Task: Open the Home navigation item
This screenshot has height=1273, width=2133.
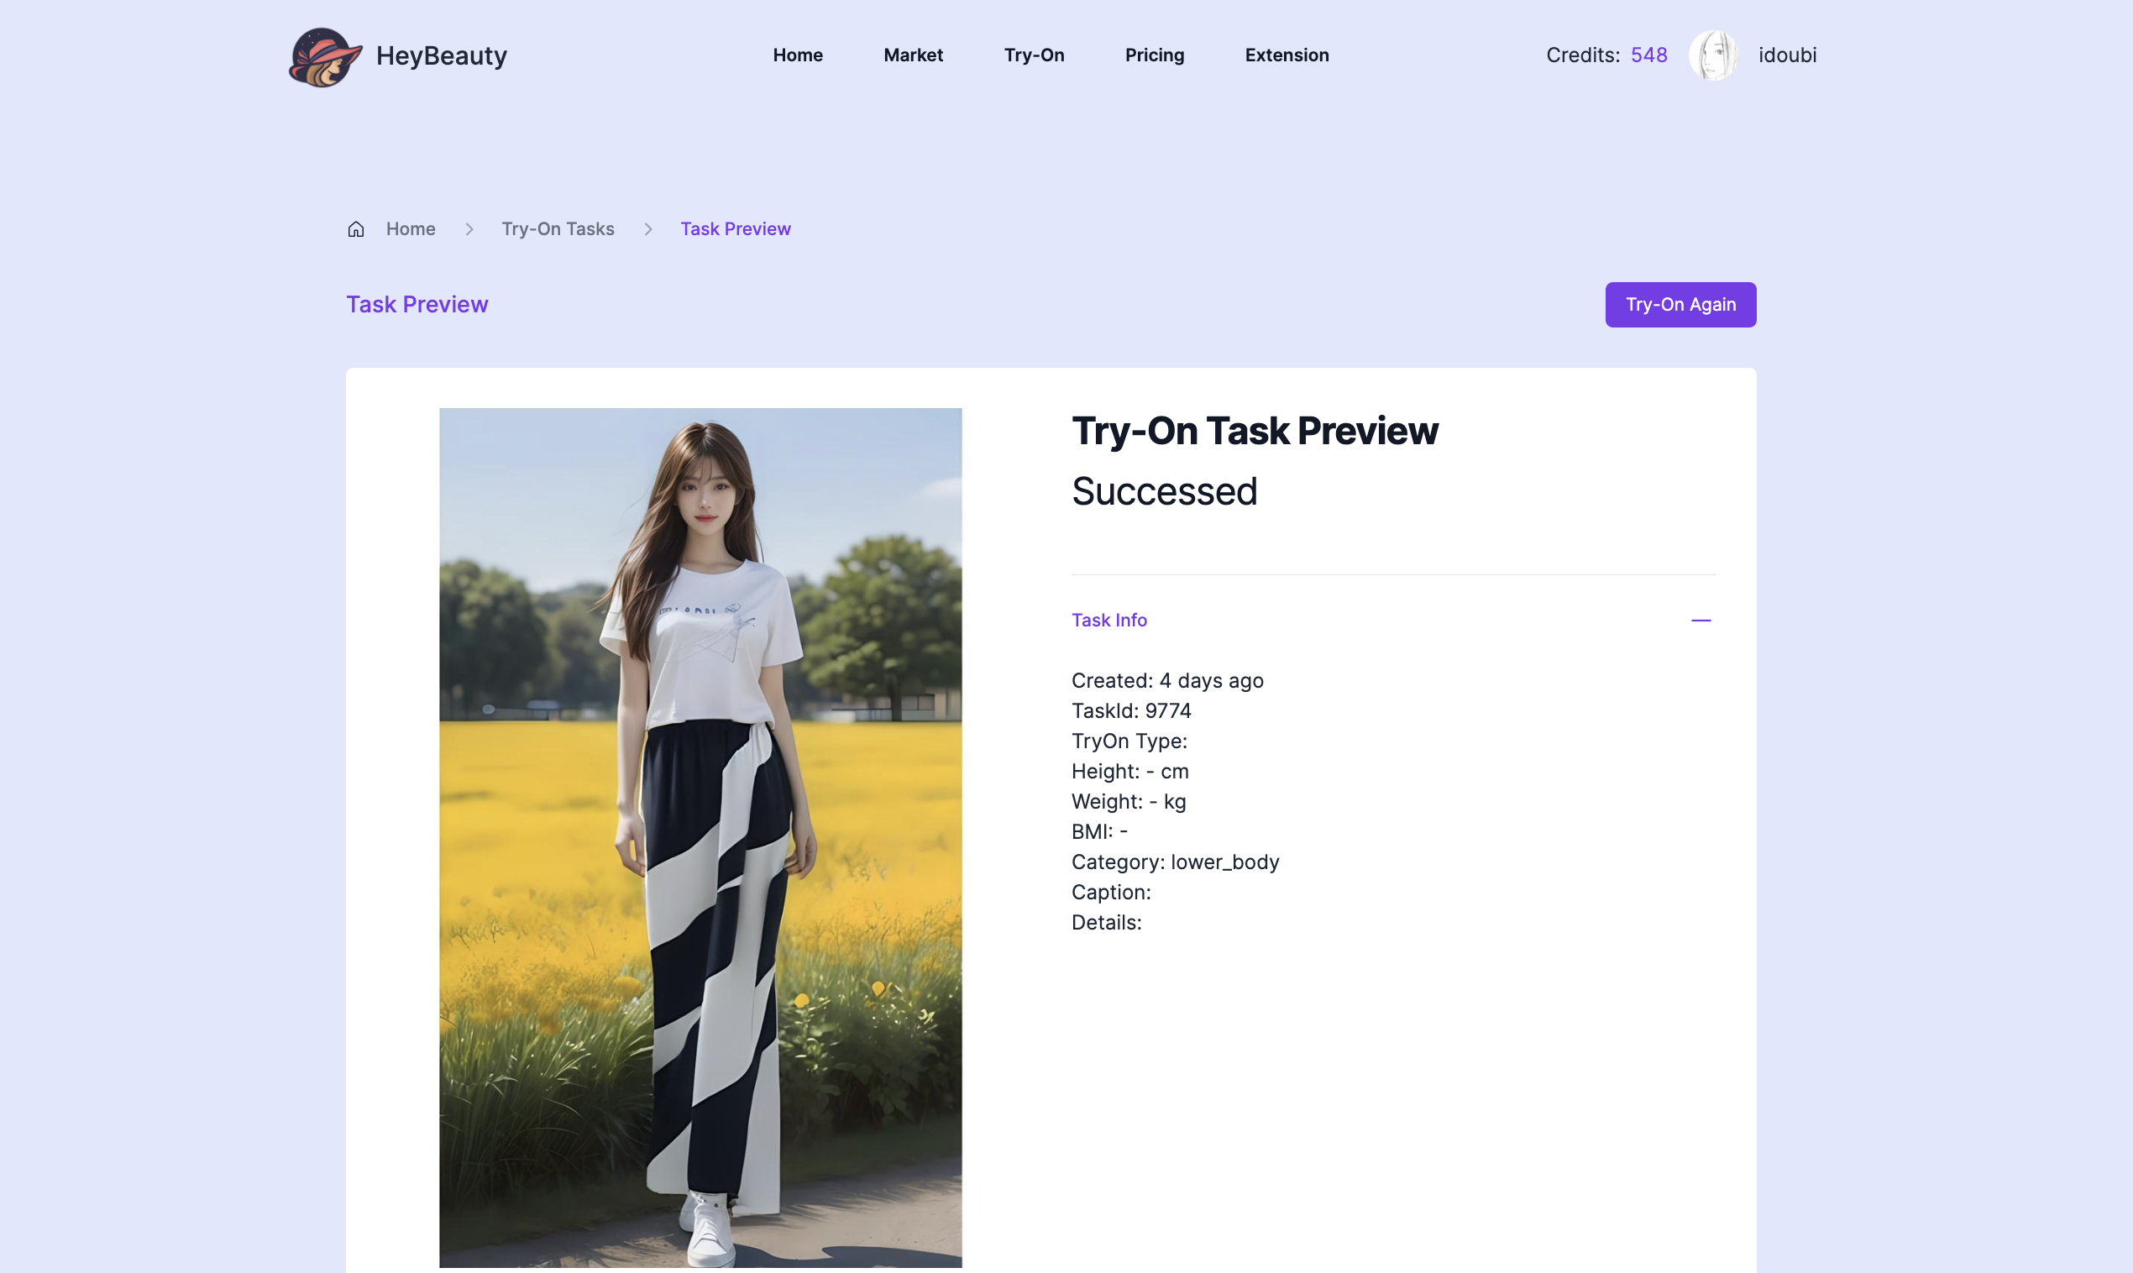Action: pyautogui.click(x=797, y=55)
